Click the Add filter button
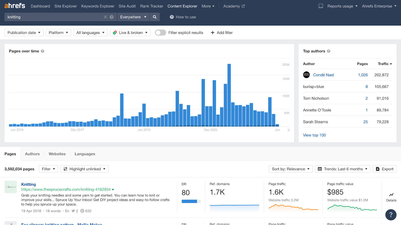The width and height of the screenshot is (401, 225). (222, 33)
